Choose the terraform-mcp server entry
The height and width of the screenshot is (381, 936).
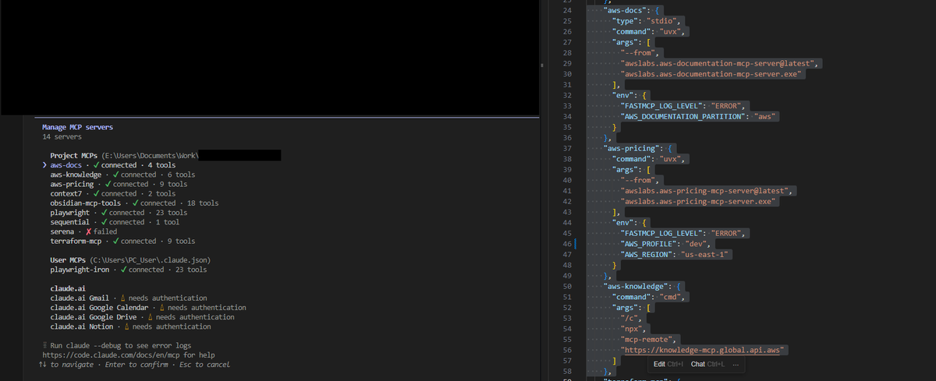[x=122, y=241]
